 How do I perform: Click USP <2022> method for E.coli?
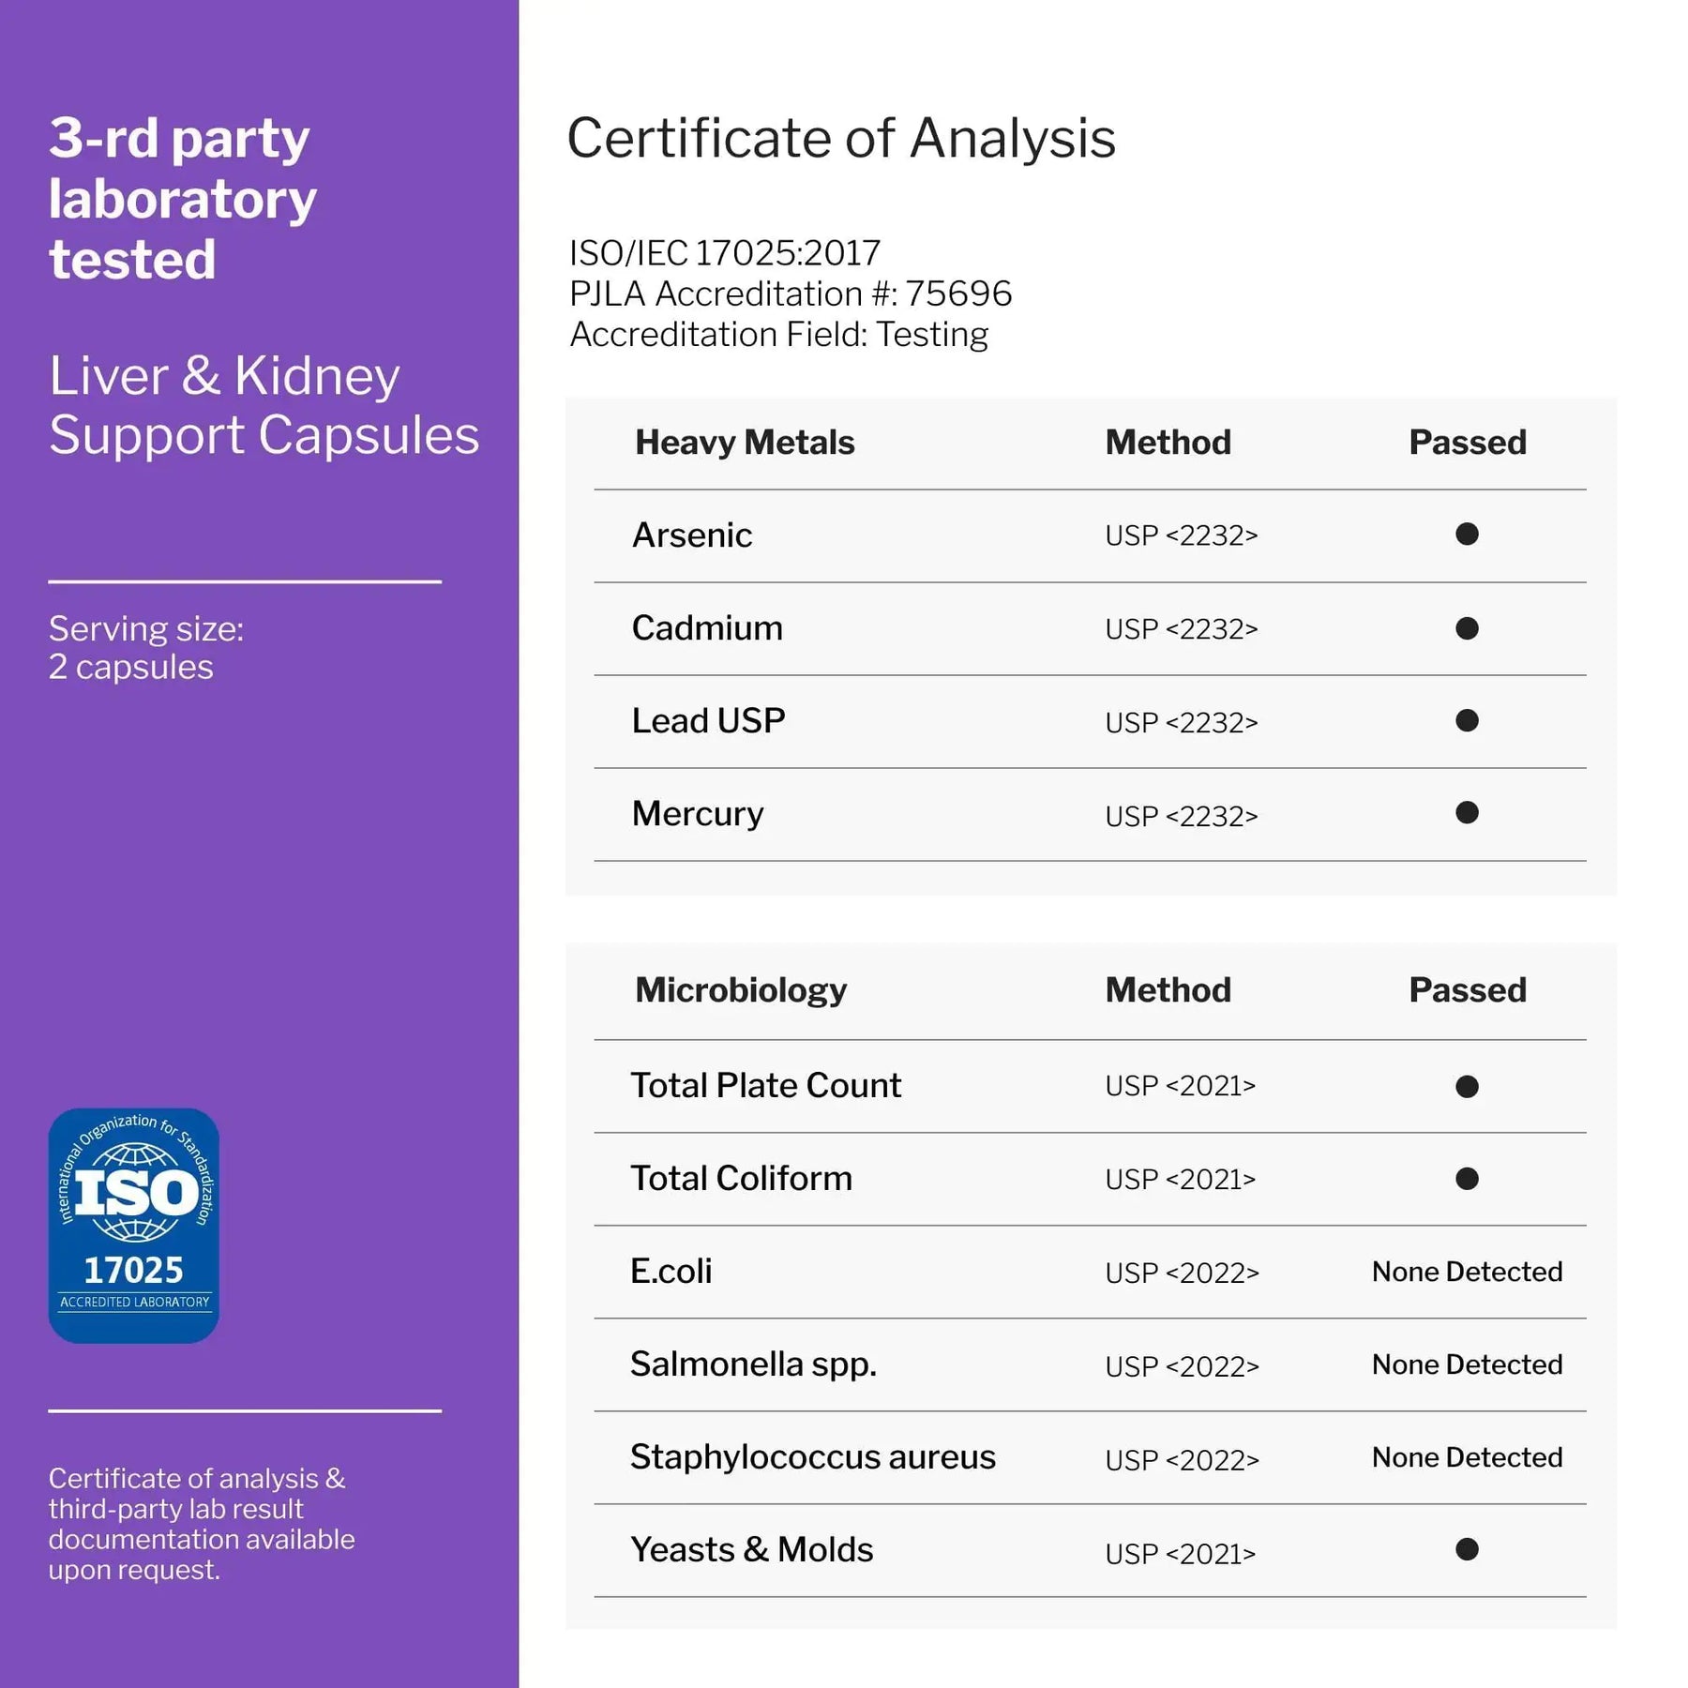coord(1181,1273)
